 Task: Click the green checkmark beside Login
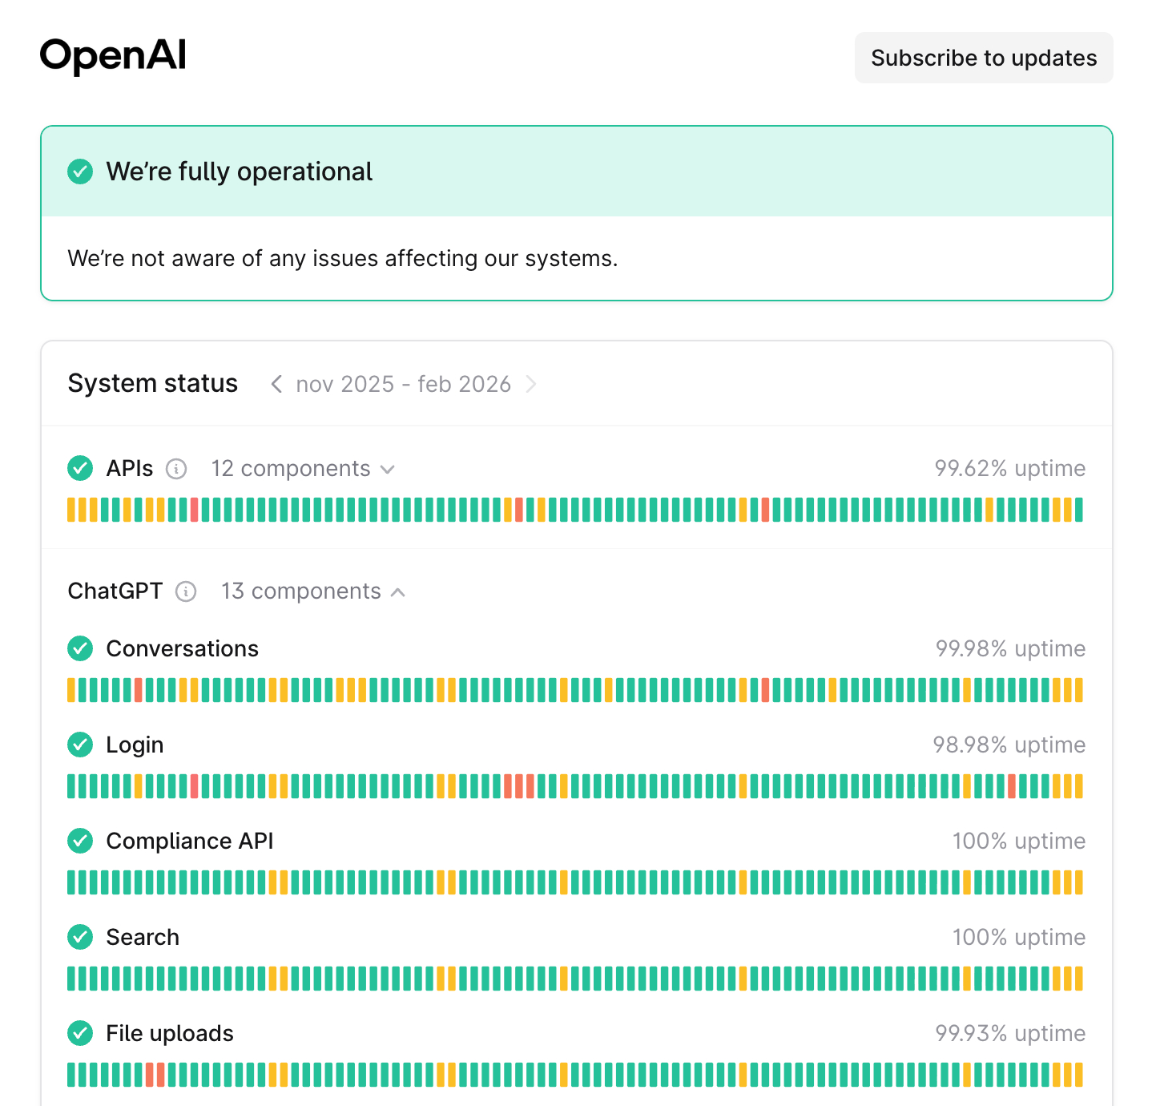(80, 745)
